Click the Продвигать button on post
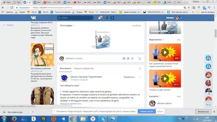Screen dimensions: 217x122 [129, 77]
